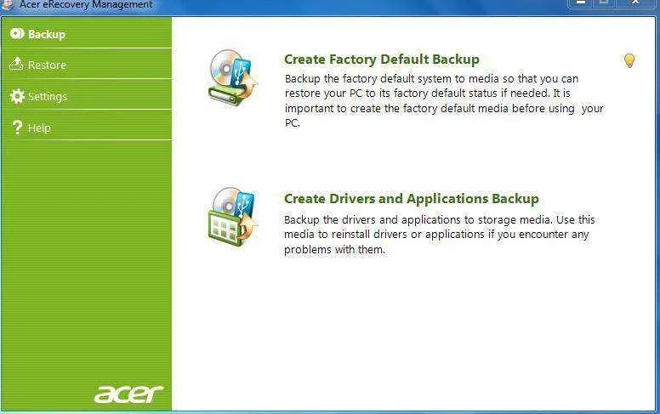Close the eRecovery Management window
This screenshot has width=660, height=414.
click(635, 3)
